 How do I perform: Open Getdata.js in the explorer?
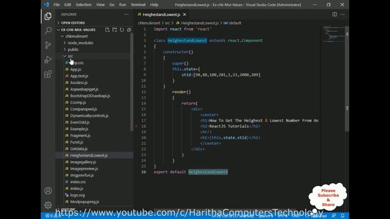click(x=79, y=148)
